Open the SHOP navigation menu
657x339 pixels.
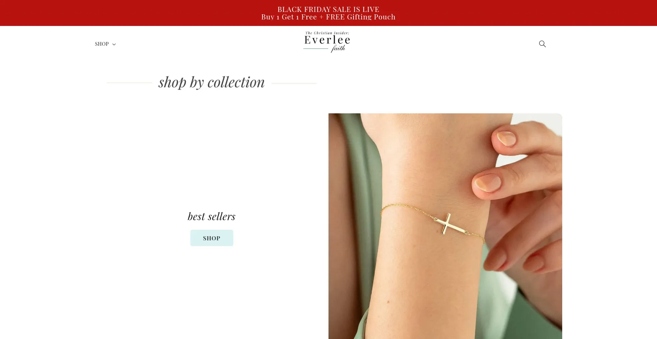click(x=105, y=44)
